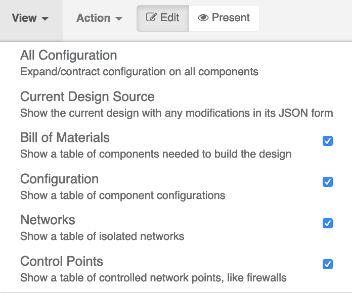Choose the Networks menu item

(x=48, y=220)
